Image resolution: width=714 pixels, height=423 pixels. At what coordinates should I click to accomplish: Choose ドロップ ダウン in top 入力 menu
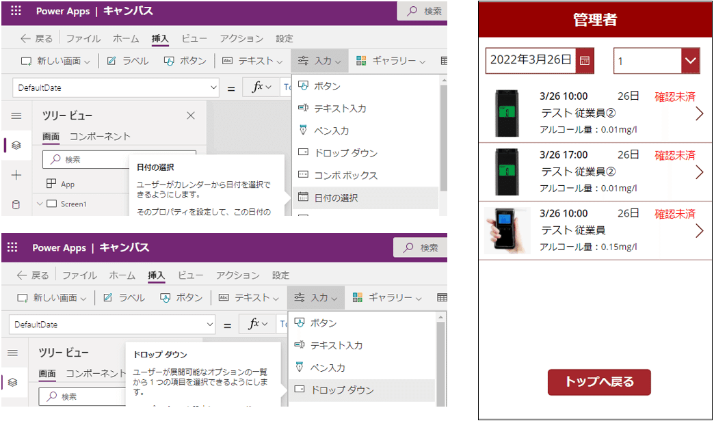[365, 153]
